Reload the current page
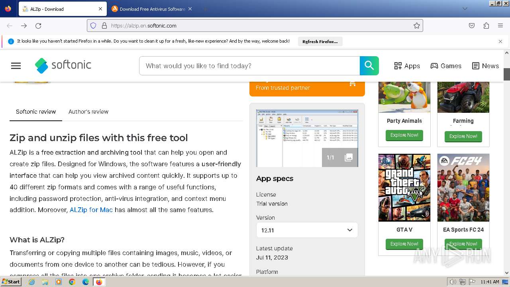The width and height of the screenshot is (510, 287). 38,26
